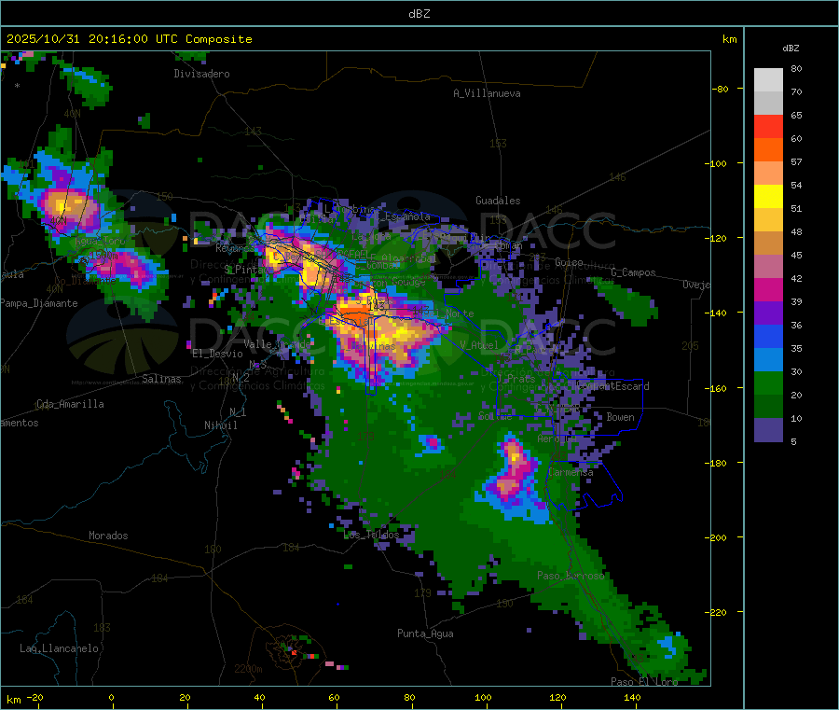839x710 pixels.
Task: Click the 'Los_Toldos' place label
Action: (371, 535)
